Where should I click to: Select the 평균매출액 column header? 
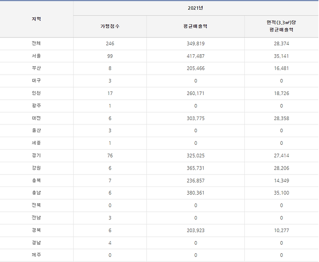click(x=195, y=26)
